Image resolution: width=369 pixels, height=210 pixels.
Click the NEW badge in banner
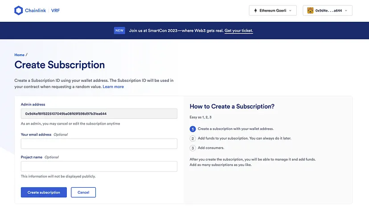point(119,31)
